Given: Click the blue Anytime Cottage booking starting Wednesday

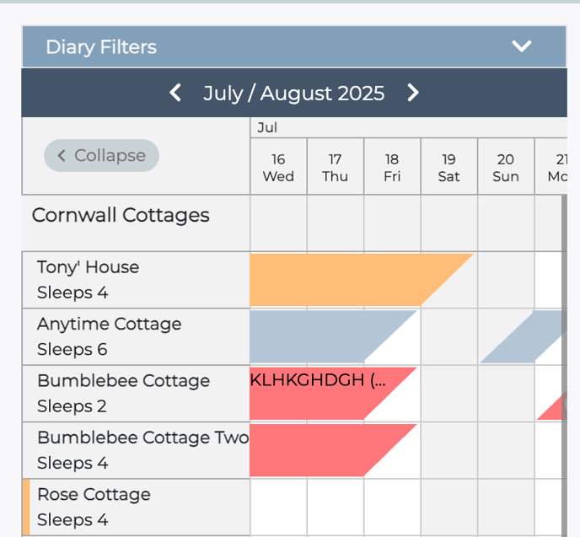Looking at the screenshot, I should pos(312,336).
